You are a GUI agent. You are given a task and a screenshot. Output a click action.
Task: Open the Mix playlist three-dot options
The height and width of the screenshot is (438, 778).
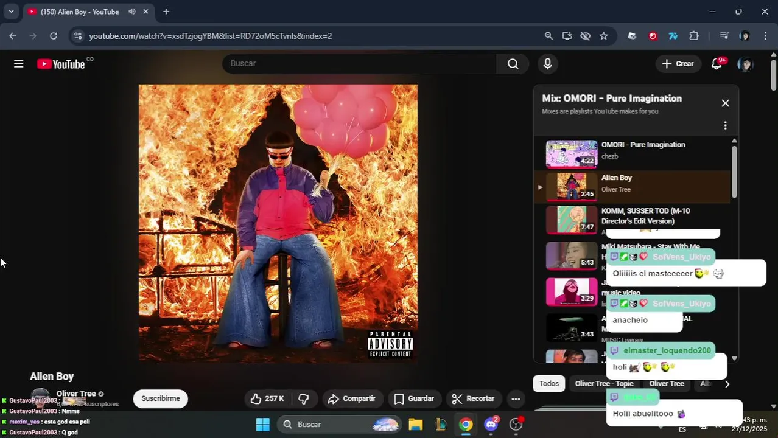(x=725, y=125)
